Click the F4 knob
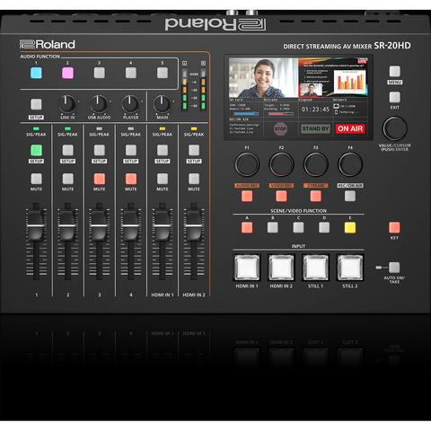Viewport: 431px width, 431px height. point(350,164)
